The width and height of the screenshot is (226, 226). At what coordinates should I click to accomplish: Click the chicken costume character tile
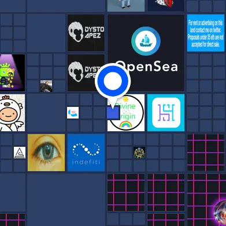tap(12, 113)
